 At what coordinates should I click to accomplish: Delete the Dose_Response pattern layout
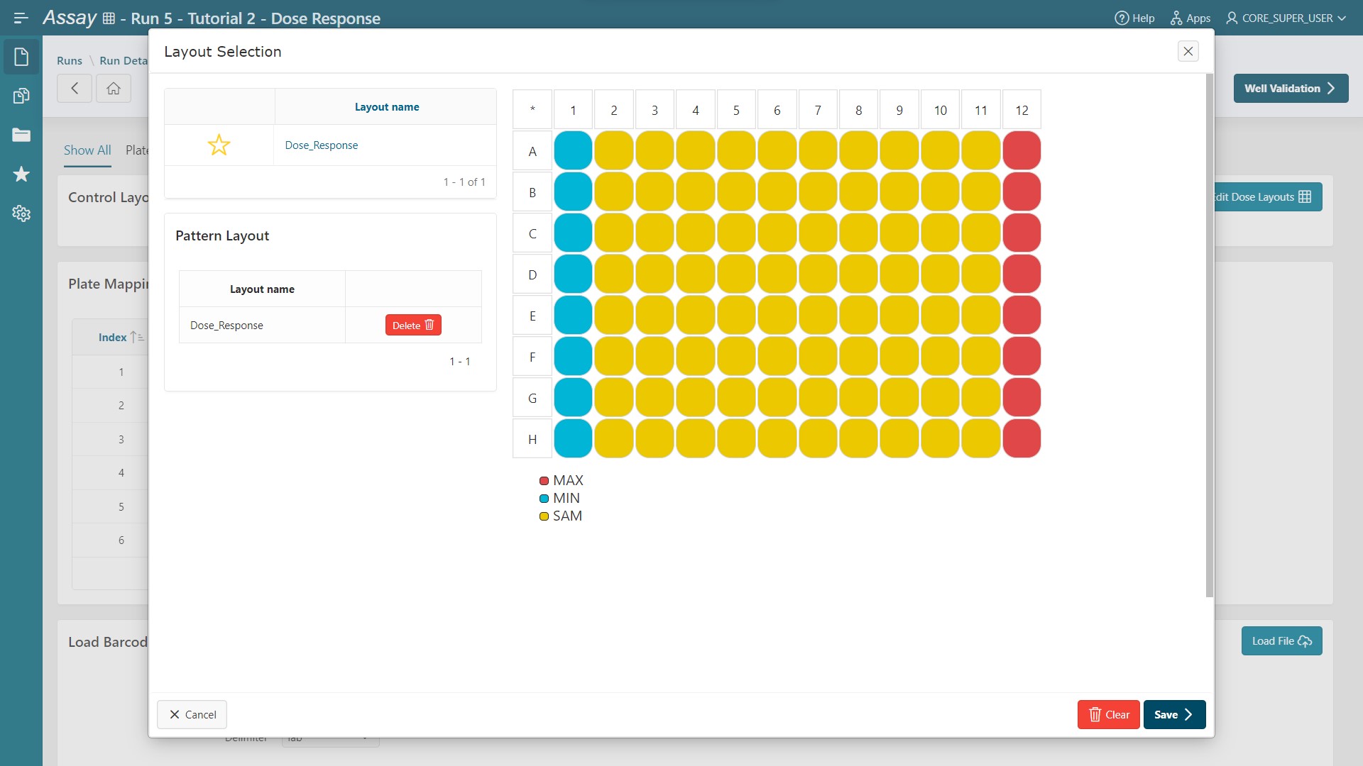click(x=413, y=325)
